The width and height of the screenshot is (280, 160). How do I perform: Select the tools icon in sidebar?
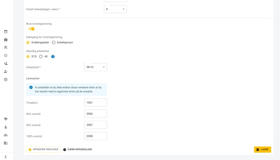6,47
